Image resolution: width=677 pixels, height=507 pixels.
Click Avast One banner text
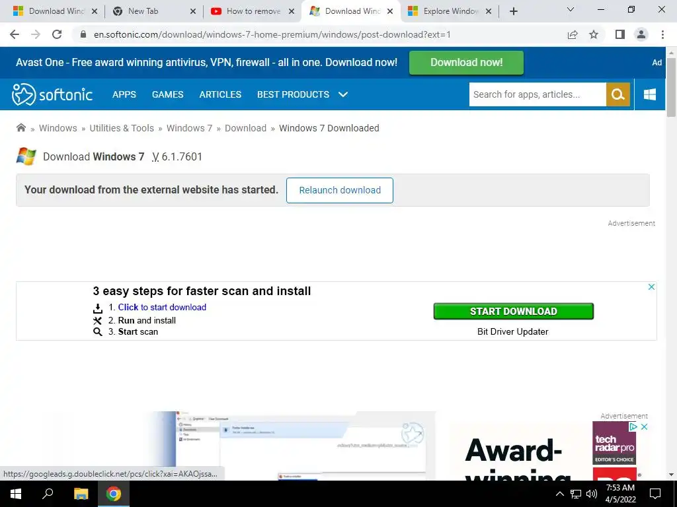pos(206,63)
